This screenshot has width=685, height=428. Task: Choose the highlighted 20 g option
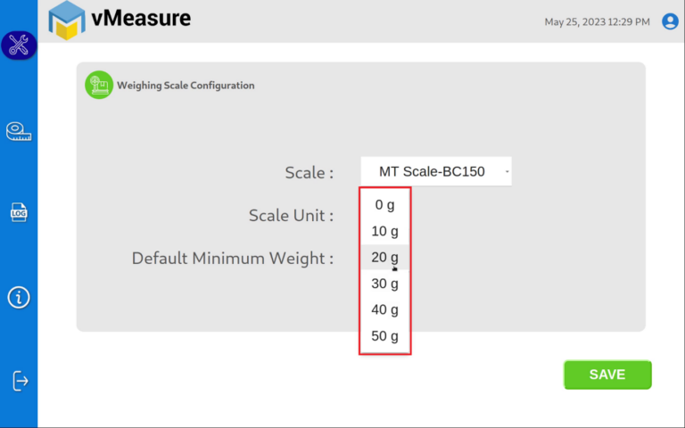[x=384, y=257]
